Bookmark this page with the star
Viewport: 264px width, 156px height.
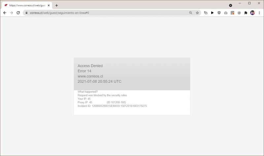(197, 13)
